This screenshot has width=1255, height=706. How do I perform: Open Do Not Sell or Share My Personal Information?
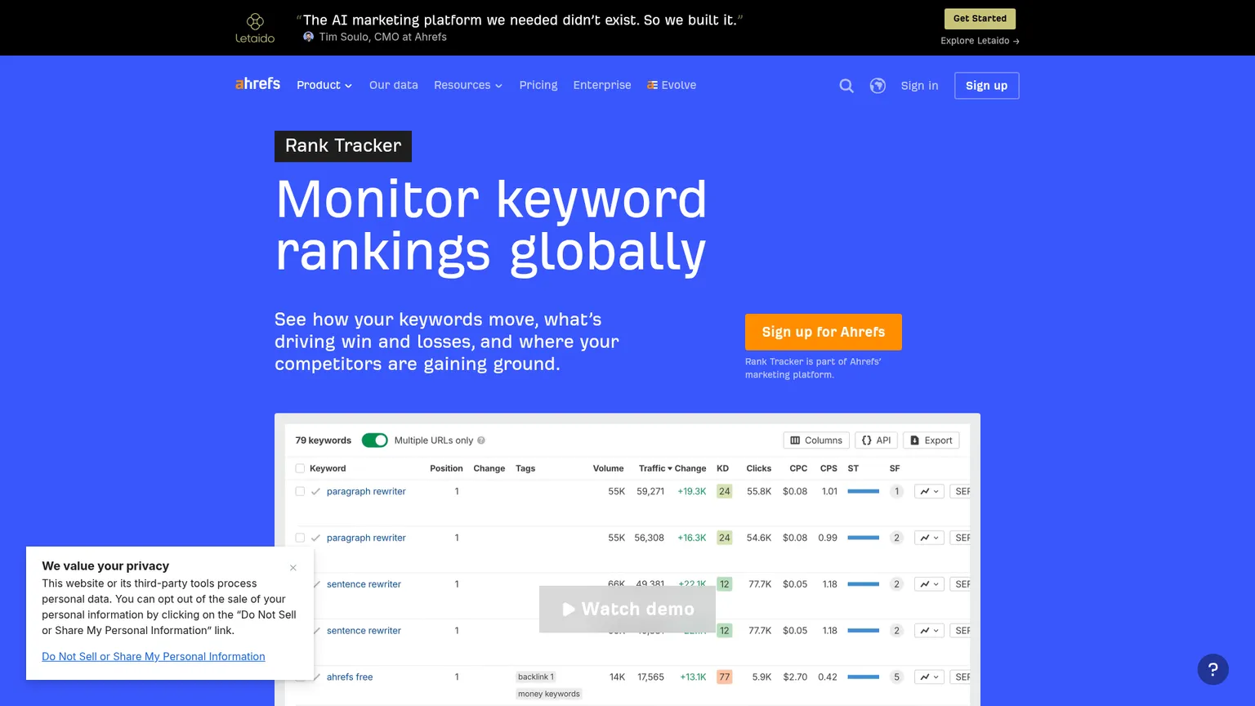click(x=154, y=656)
